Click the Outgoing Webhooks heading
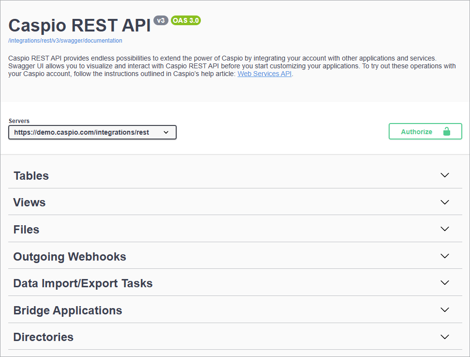 (x=70, y=257)
